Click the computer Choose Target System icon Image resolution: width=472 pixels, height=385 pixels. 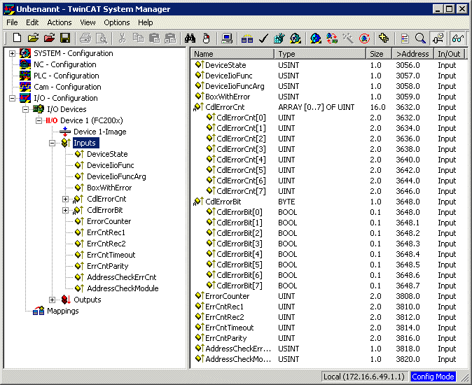226,38
